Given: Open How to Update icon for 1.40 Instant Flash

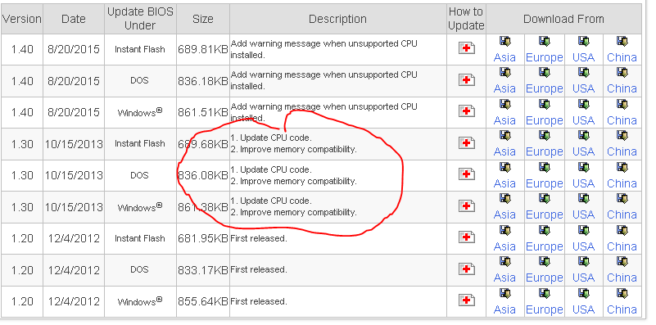Looking at the screenshot, I should pos(467,48).
